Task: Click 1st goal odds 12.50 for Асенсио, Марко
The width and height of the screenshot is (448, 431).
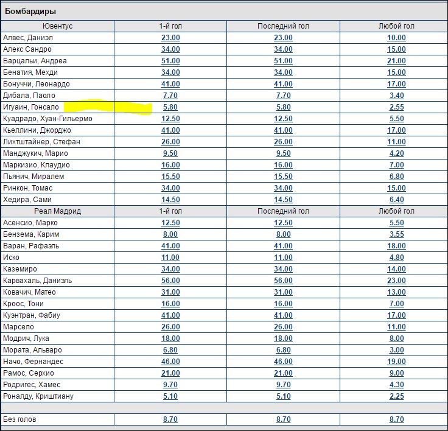Action: click(x=170, y=223)
